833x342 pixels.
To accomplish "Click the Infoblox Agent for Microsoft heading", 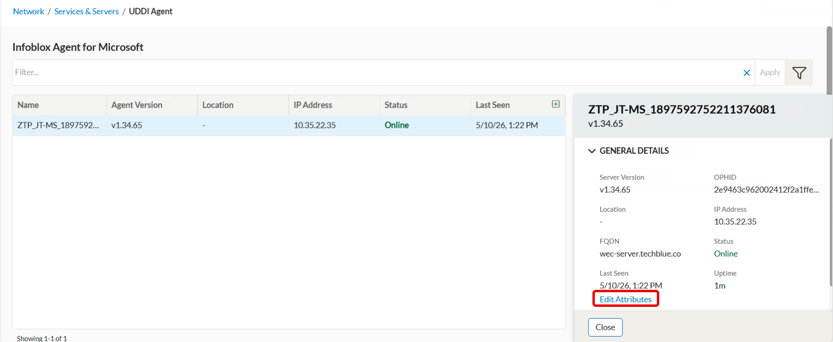I will [78, 47].
